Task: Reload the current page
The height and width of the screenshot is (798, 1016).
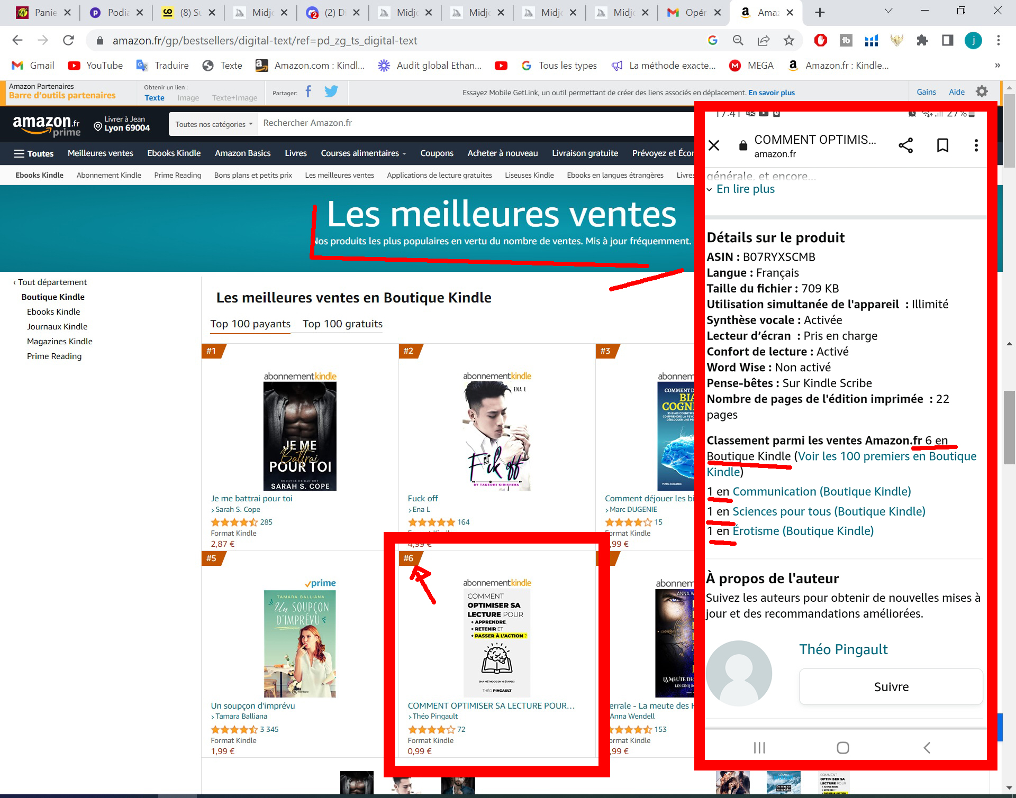Action: coord(68,40)
